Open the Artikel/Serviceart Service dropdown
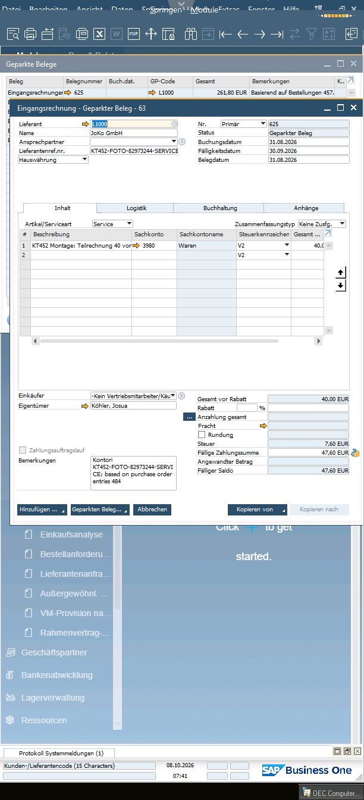Screen dimensions: 364x800 tap(129, 224)
